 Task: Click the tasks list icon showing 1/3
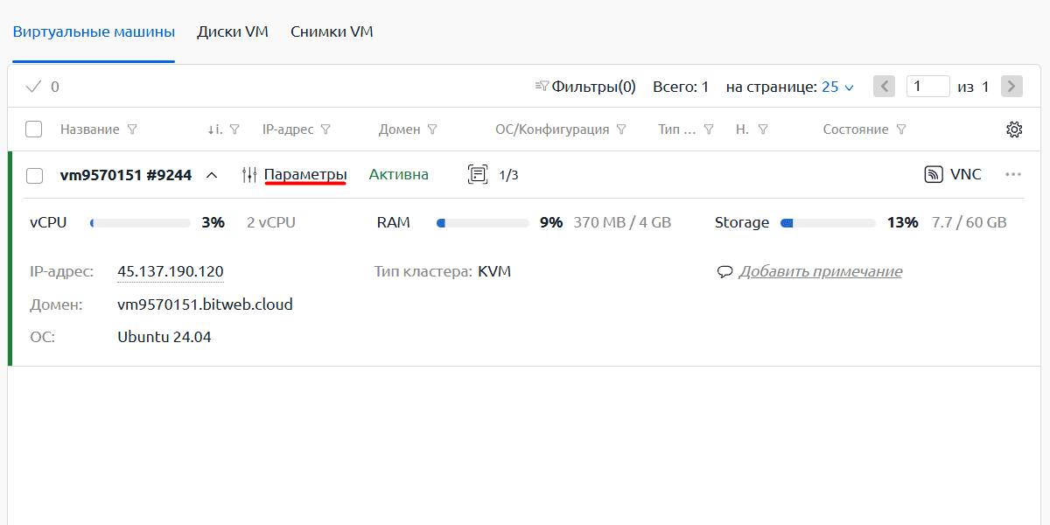pos(477,174)
